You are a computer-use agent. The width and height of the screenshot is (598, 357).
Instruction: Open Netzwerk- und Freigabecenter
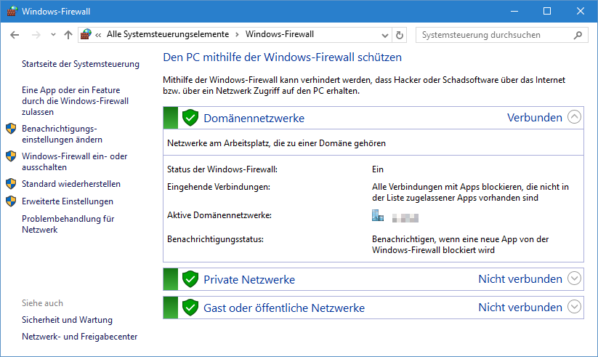tap(79, 337)
